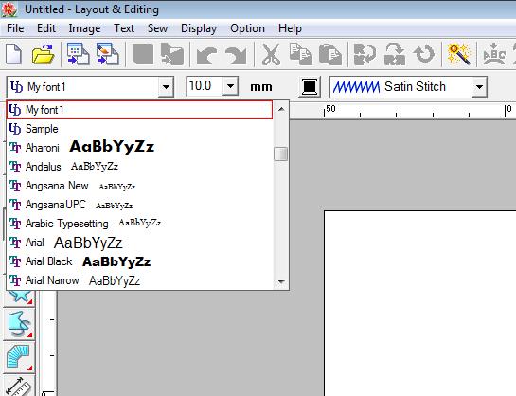Choose the Arial font

coord(139,243)
